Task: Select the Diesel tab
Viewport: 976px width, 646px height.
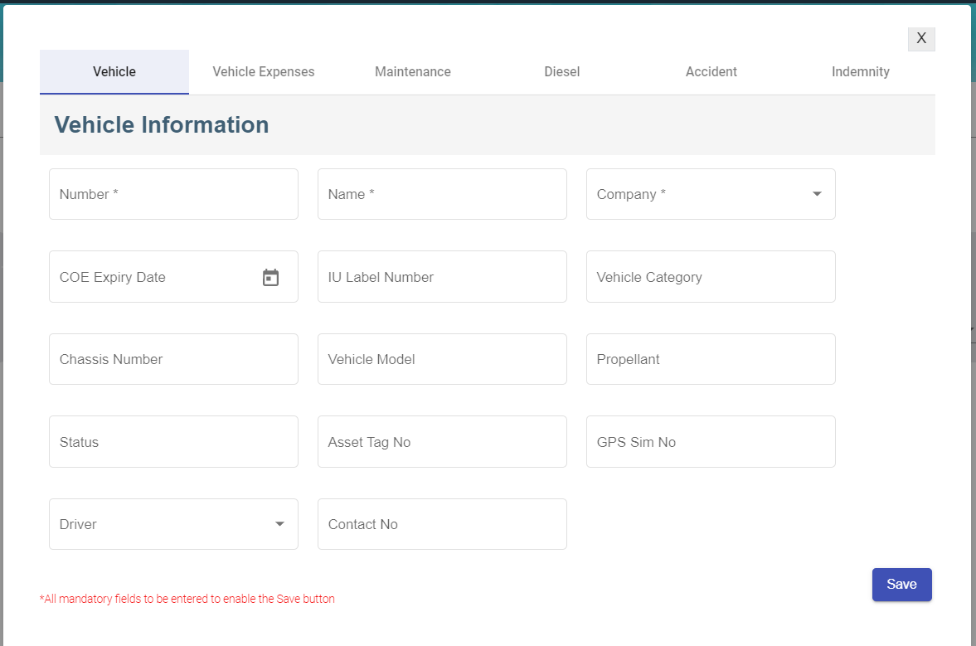Action: 562,72
